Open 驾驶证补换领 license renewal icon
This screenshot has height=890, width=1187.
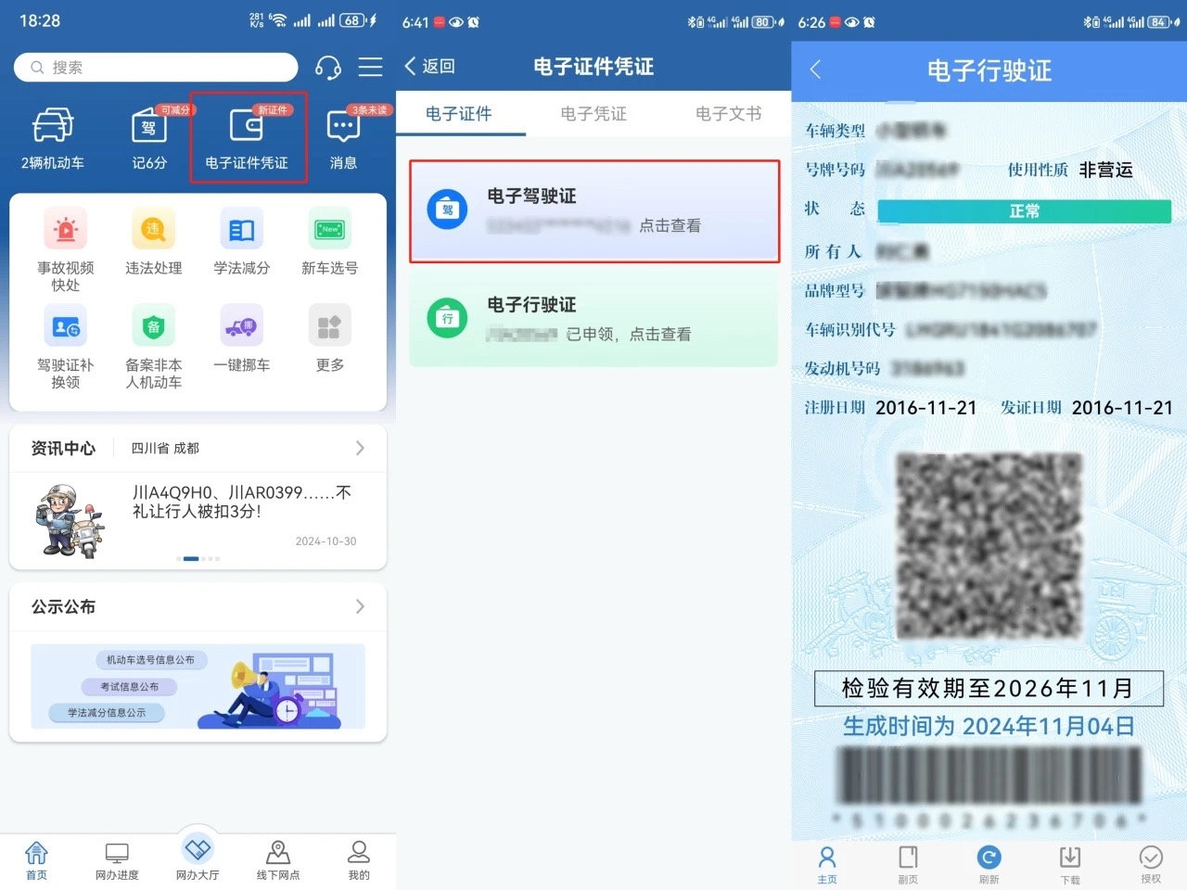pyautogui.click(x=65, y=327)
